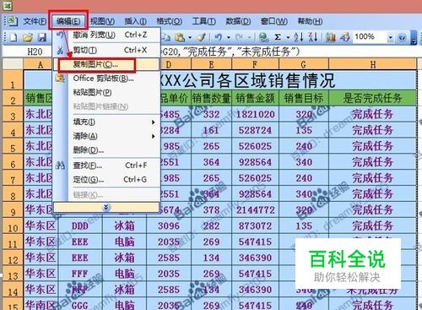Open the 帮助(H) menu
Image resolution: width=422 pixels, height=310 pixels.
pos(310,21)
